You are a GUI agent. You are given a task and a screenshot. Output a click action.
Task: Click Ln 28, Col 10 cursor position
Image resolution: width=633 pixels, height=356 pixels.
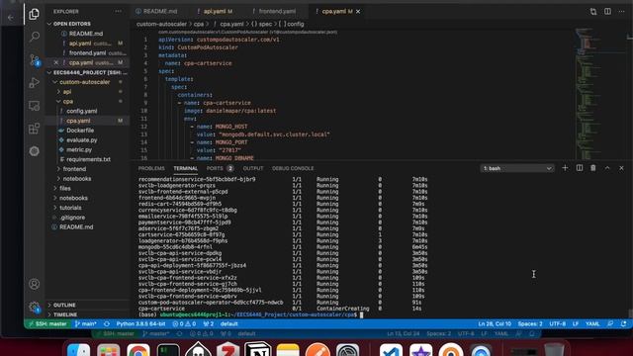[x=495, y=323]
